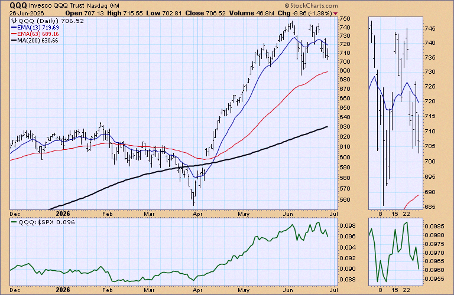Click the Invesco QQQ Trust name
Image resolution: width=454 pixels, height=295 pixels.
coord(57,5)
